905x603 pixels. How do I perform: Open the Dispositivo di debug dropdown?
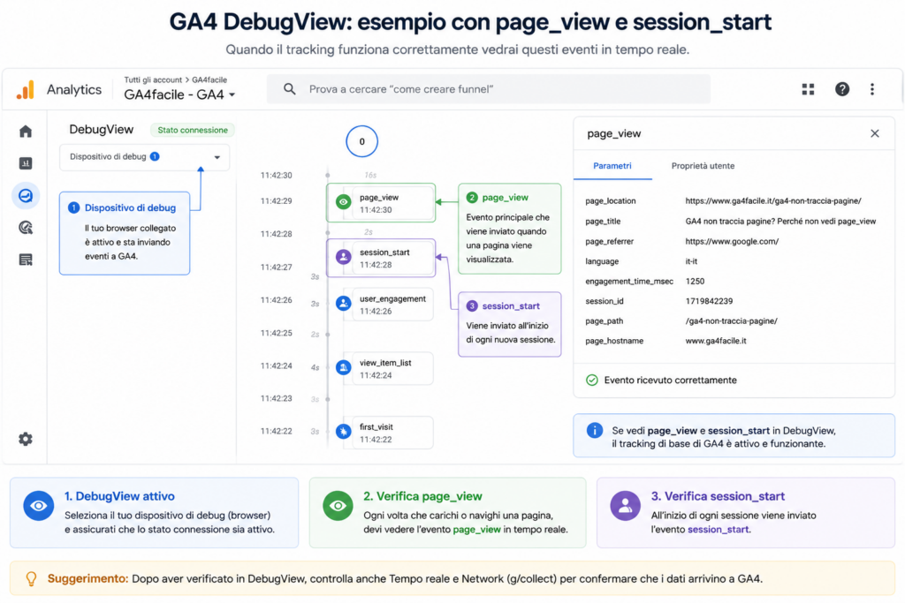144,157
